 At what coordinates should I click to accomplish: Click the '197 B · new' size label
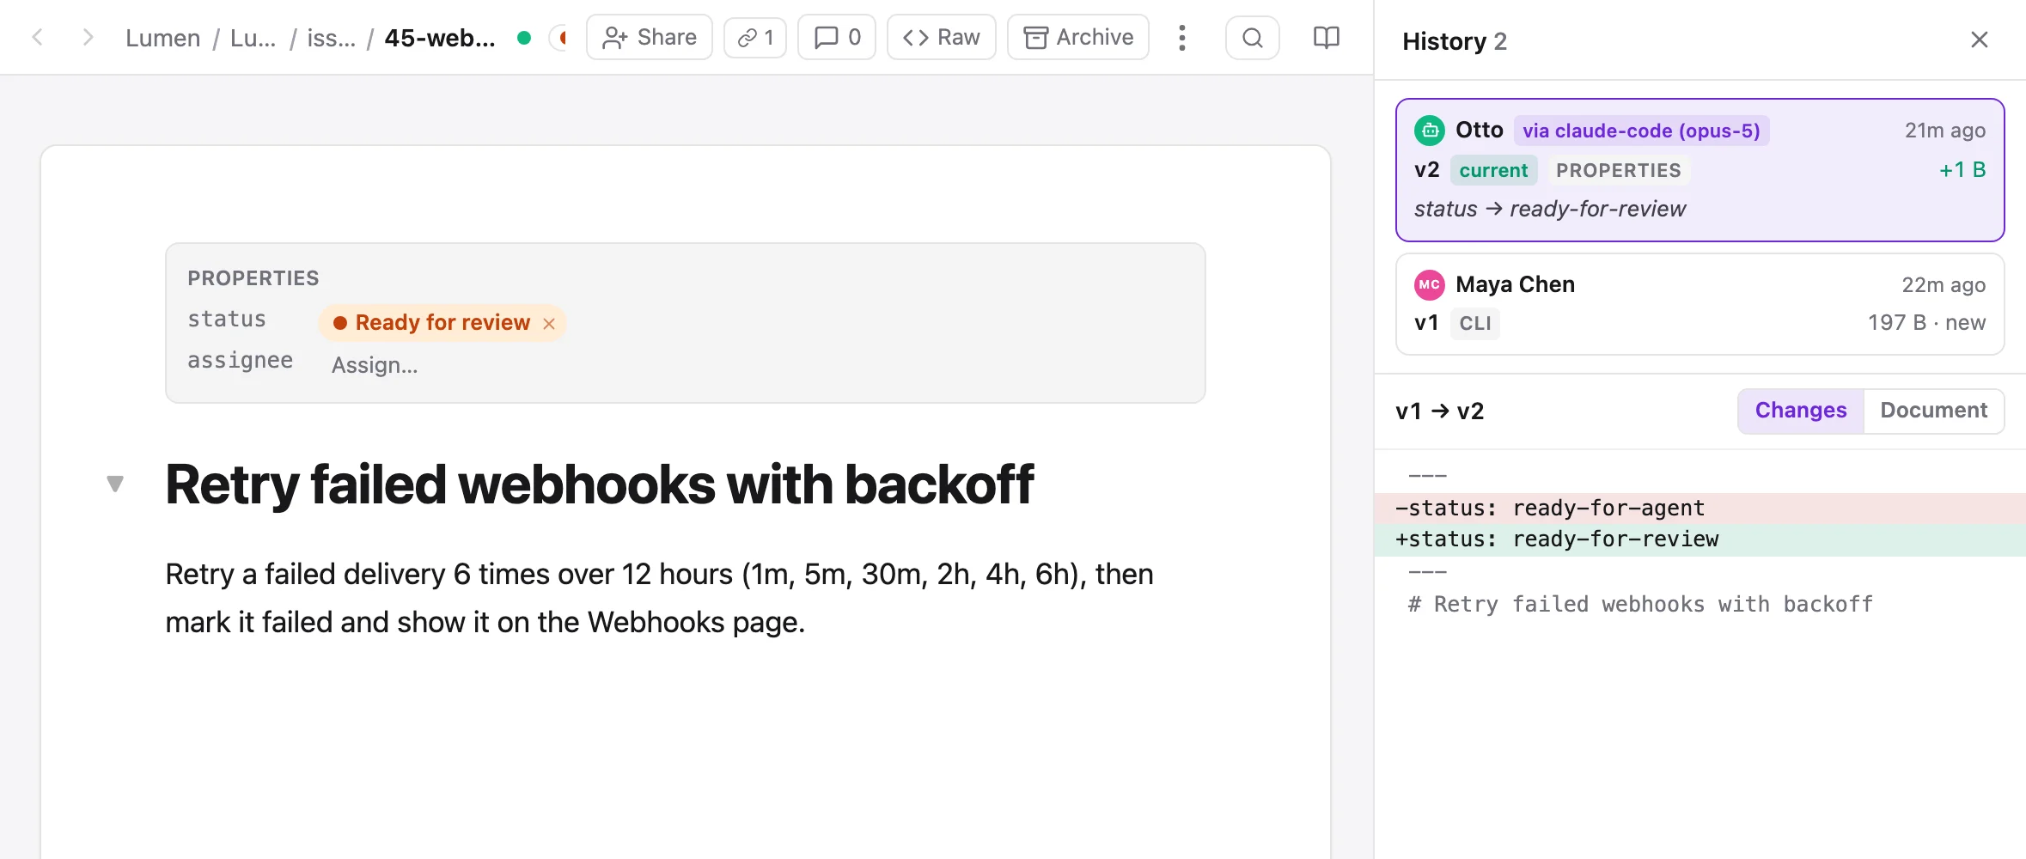point(1926,323)
